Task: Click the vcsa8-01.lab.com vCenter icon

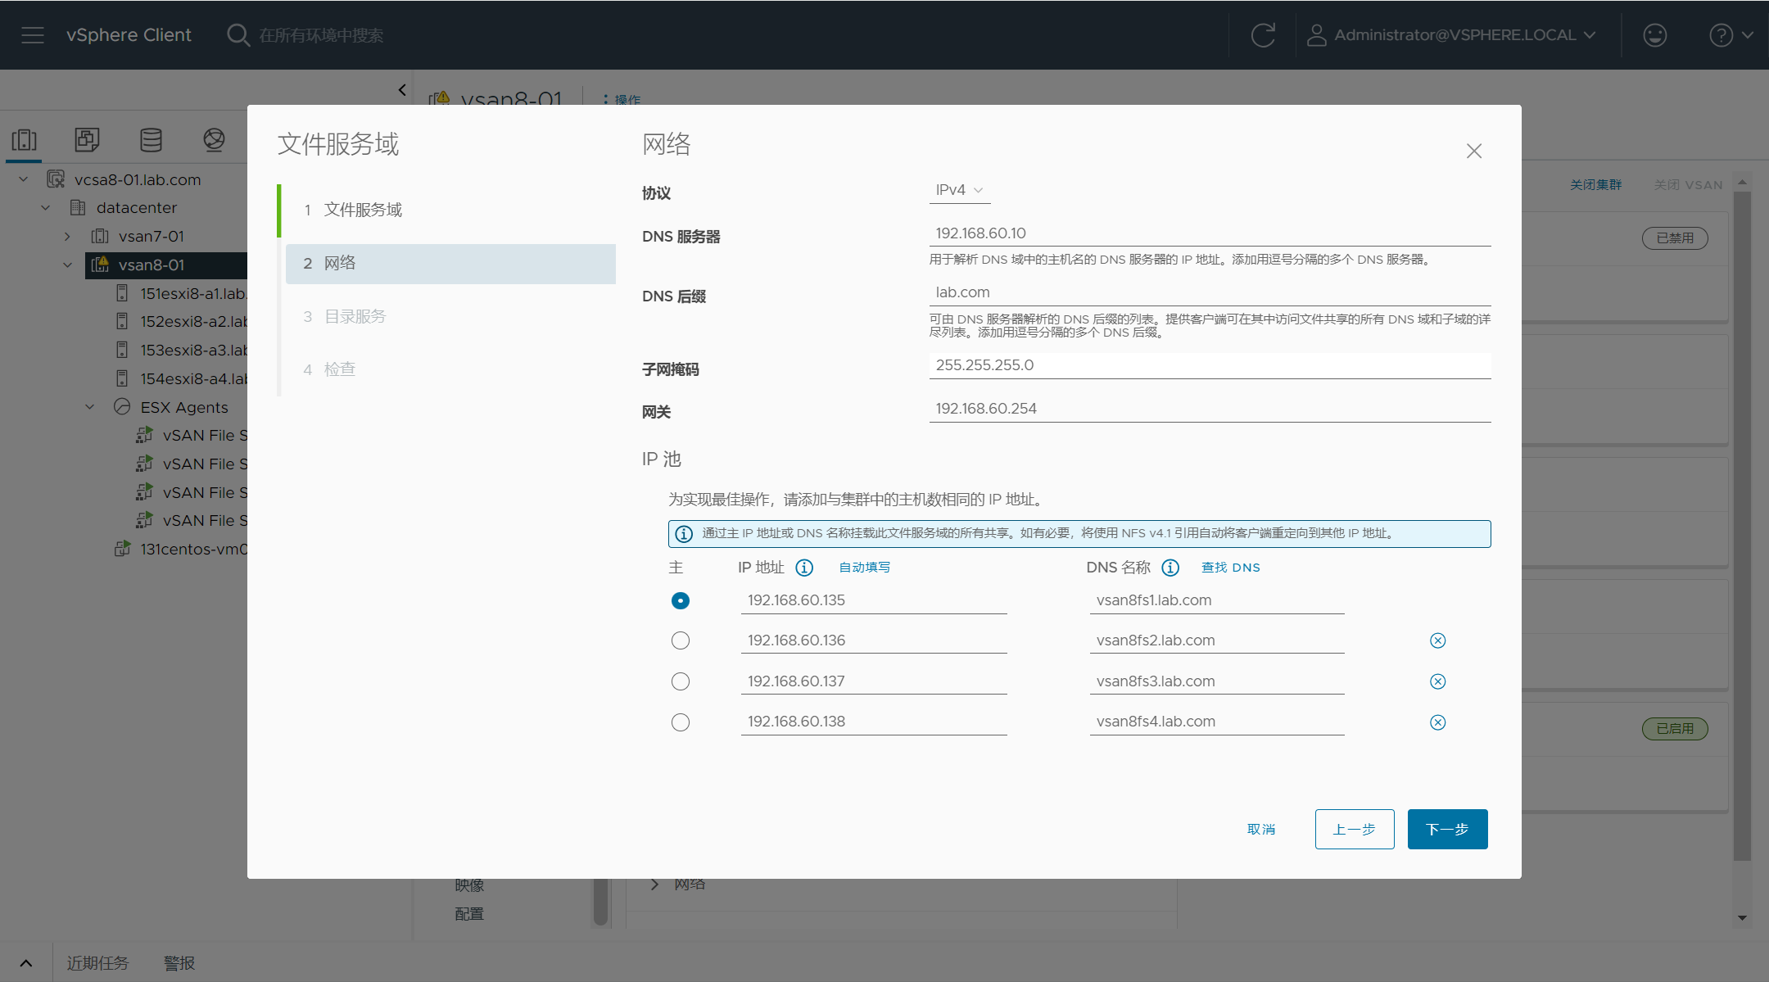Action: click(56, 179)
